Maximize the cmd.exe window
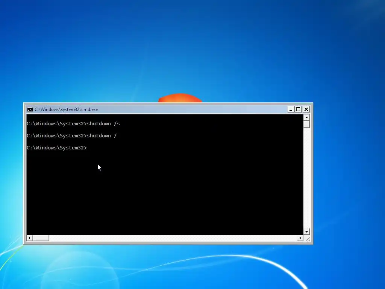Image resolution: width=385 pixels, height=289 pixels. [x=298, y=110]
